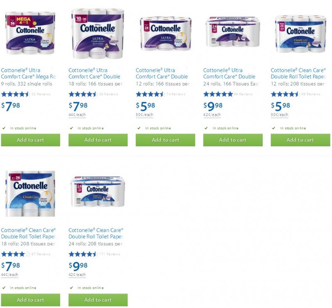Add the Mega Roll 9-roll pack to cart
The width and height of the screenshot is (332, 308).
click(x=30, y=140)
